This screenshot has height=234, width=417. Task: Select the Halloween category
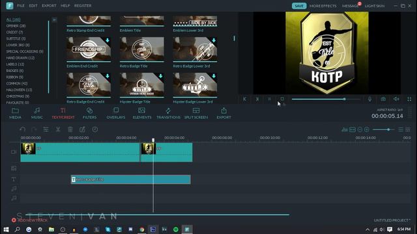19,90
